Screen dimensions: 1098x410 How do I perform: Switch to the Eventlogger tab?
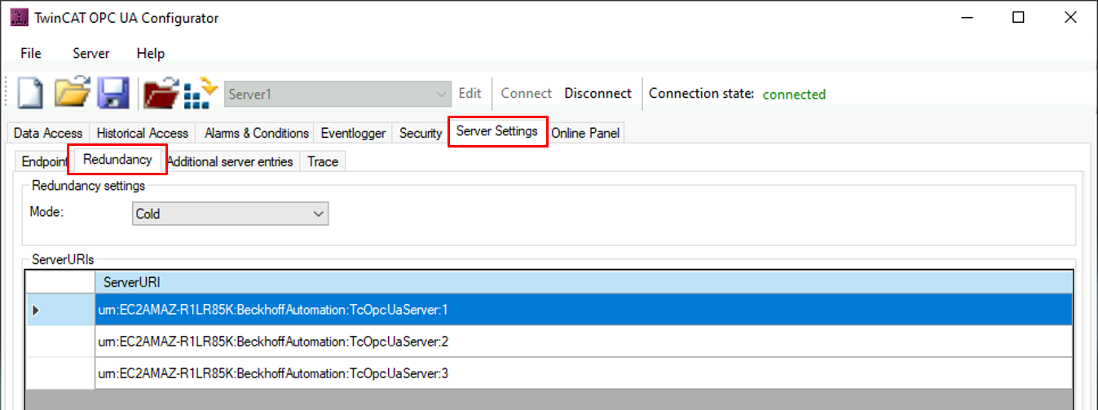pos(354,133)
